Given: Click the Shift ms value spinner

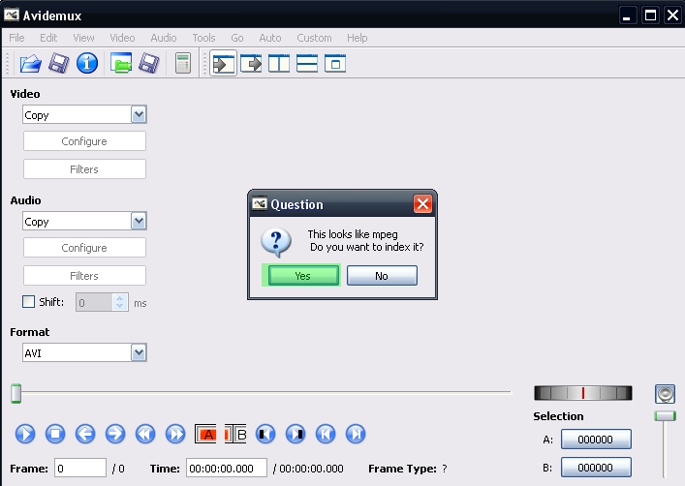Looking at the screenshot, I should pyautogui.click(x=102, y=302).
